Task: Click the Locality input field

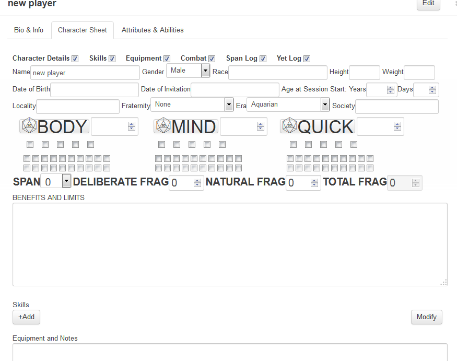Action: [x=78, y=107]
